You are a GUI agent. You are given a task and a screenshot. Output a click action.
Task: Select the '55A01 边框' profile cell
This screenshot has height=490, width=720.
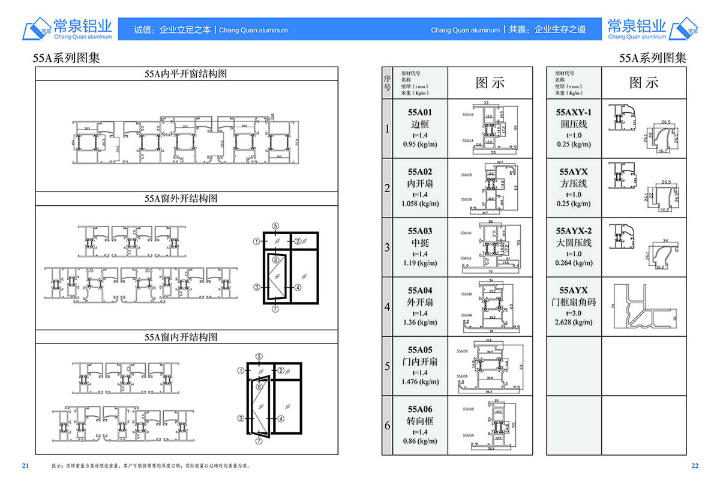point(420,129)
